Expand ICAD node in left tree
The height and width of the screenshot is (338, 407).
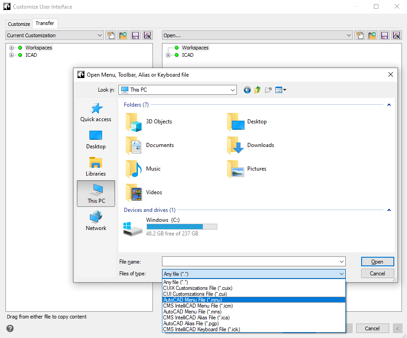click(11, 55)
